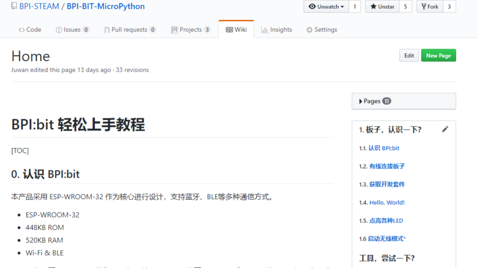477x268 pixels.
Task: Click the repository book icon beside BPI-STEAM
Action: [14, 6]
